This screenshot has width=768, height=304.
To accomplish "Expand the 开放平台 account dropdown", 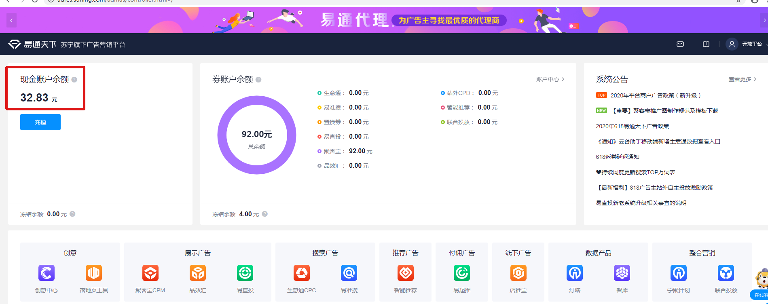I will click(755, 44).
